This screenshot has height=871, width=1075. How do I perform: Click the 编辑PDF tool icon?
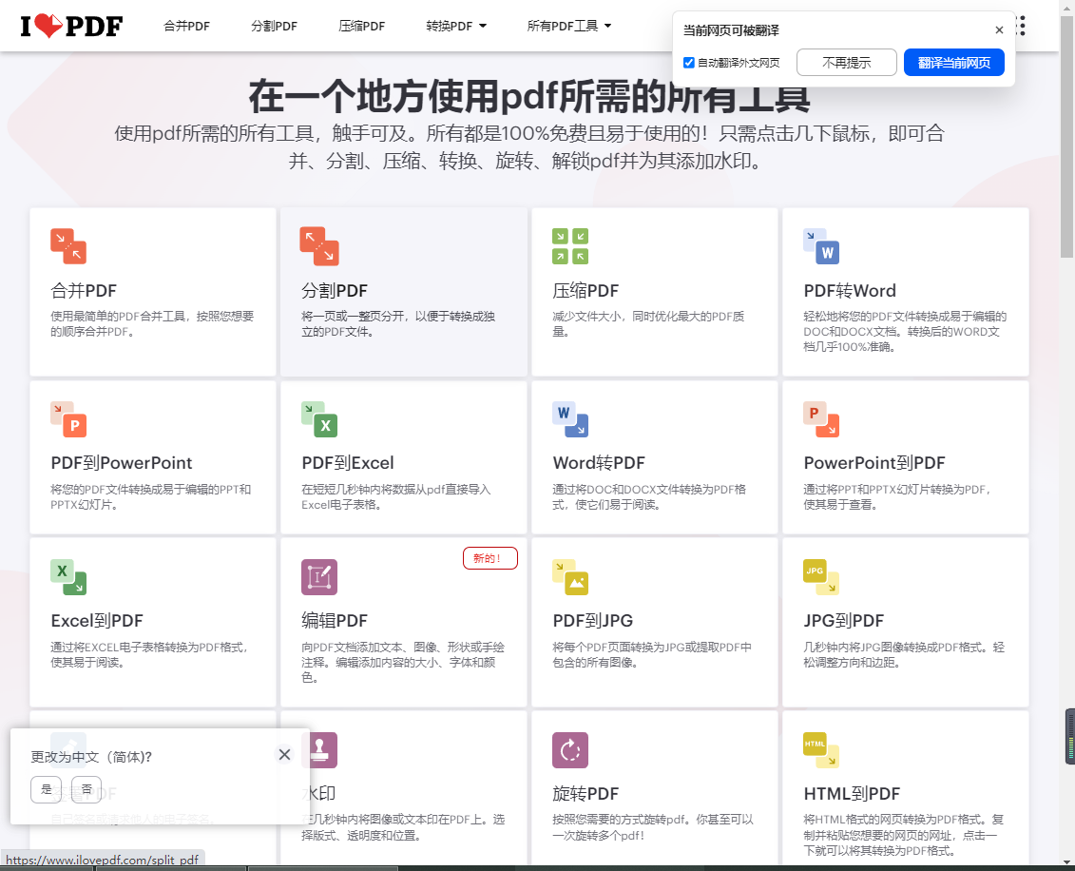click(x=319, y=577)
